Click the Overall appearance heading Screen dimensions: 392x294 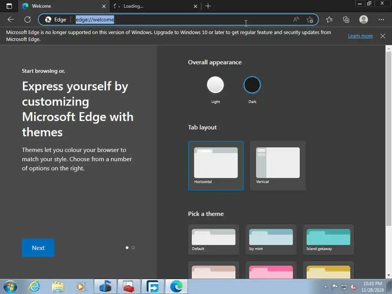(x=215, y=62)
